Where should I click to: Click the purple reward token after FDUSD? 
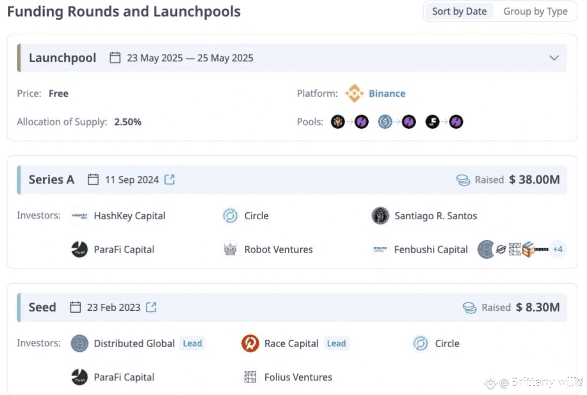[456, 122]
